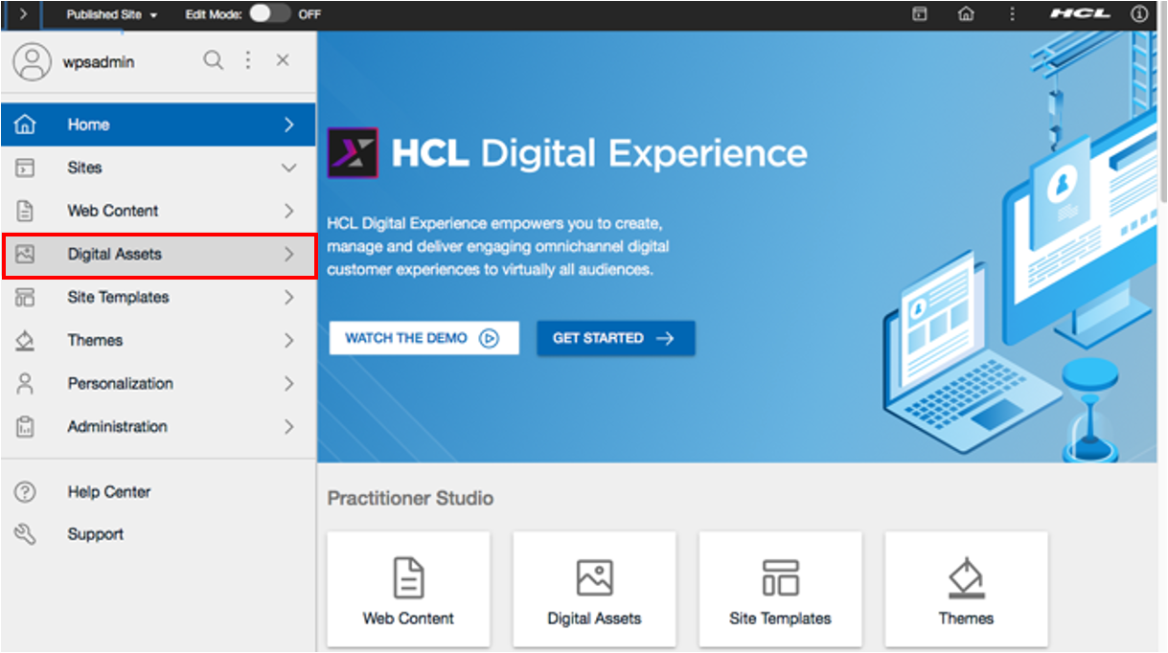Expand the Personalization chevron
The height and width of the screenshot is (653, 1168).
pyautogui.click(x=288, y=383)
